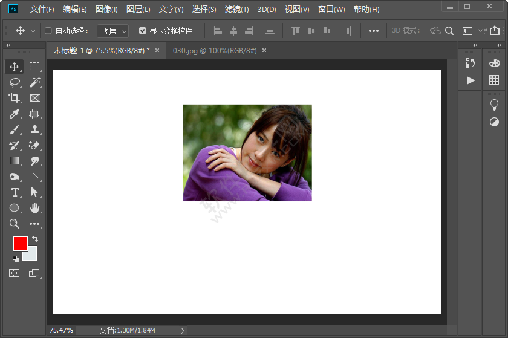
Task: Select the Hand tool
Action: [34, 208]
